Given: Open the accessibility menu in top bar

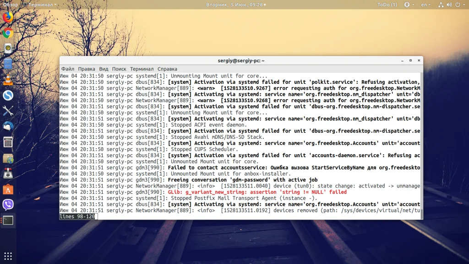Looking at the screenshot, I should pos(409,5).
